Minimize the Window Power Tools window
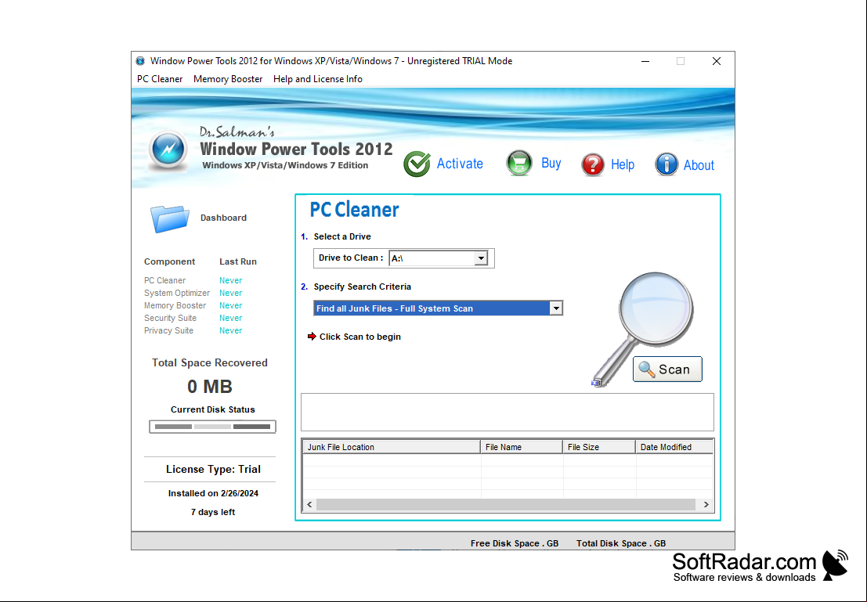 [x=645, y=61]
